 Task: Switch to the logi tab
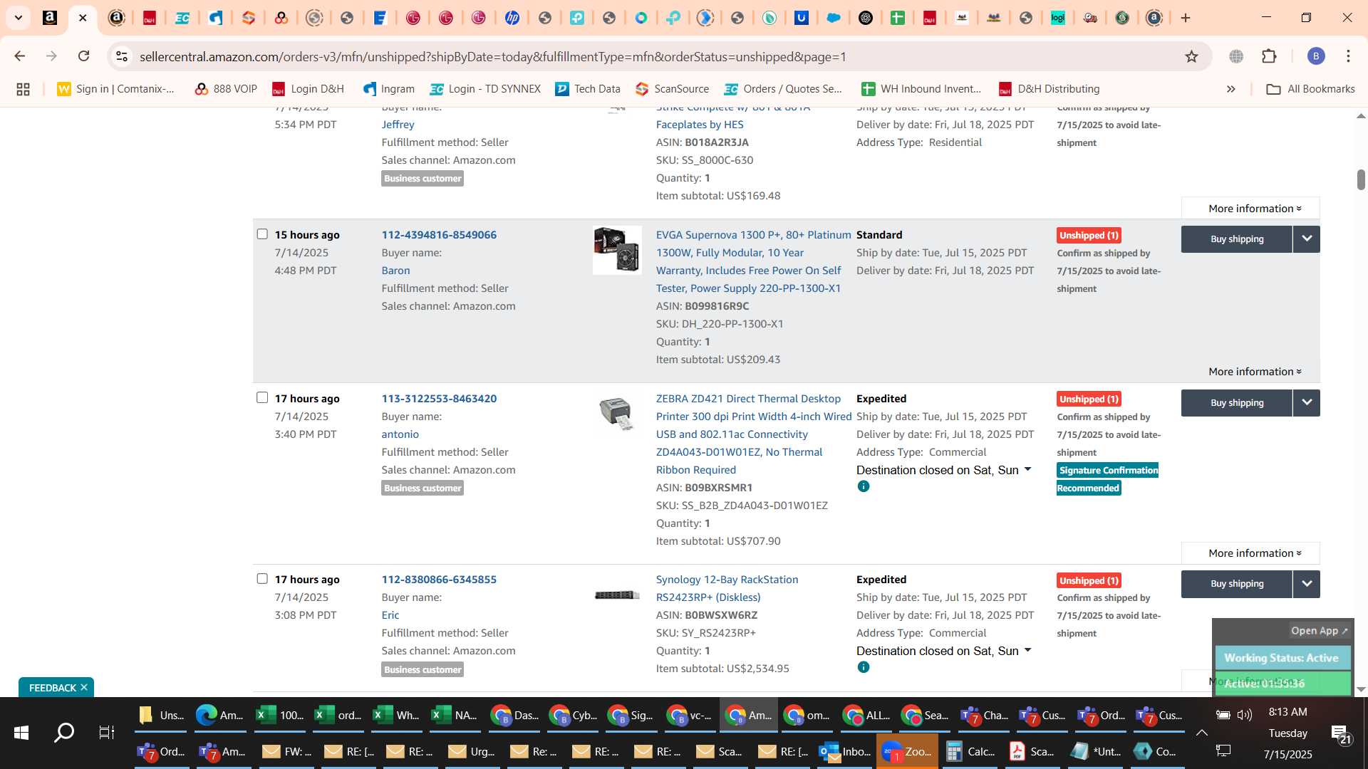(1057, 18)
